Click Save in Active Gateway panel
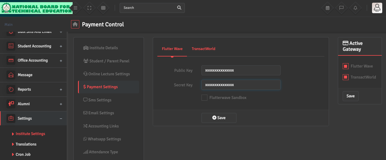 (350, 96)
